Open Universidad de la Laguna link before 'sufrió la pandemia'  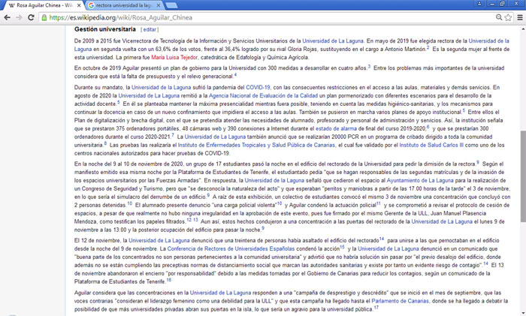coord(161,88)
